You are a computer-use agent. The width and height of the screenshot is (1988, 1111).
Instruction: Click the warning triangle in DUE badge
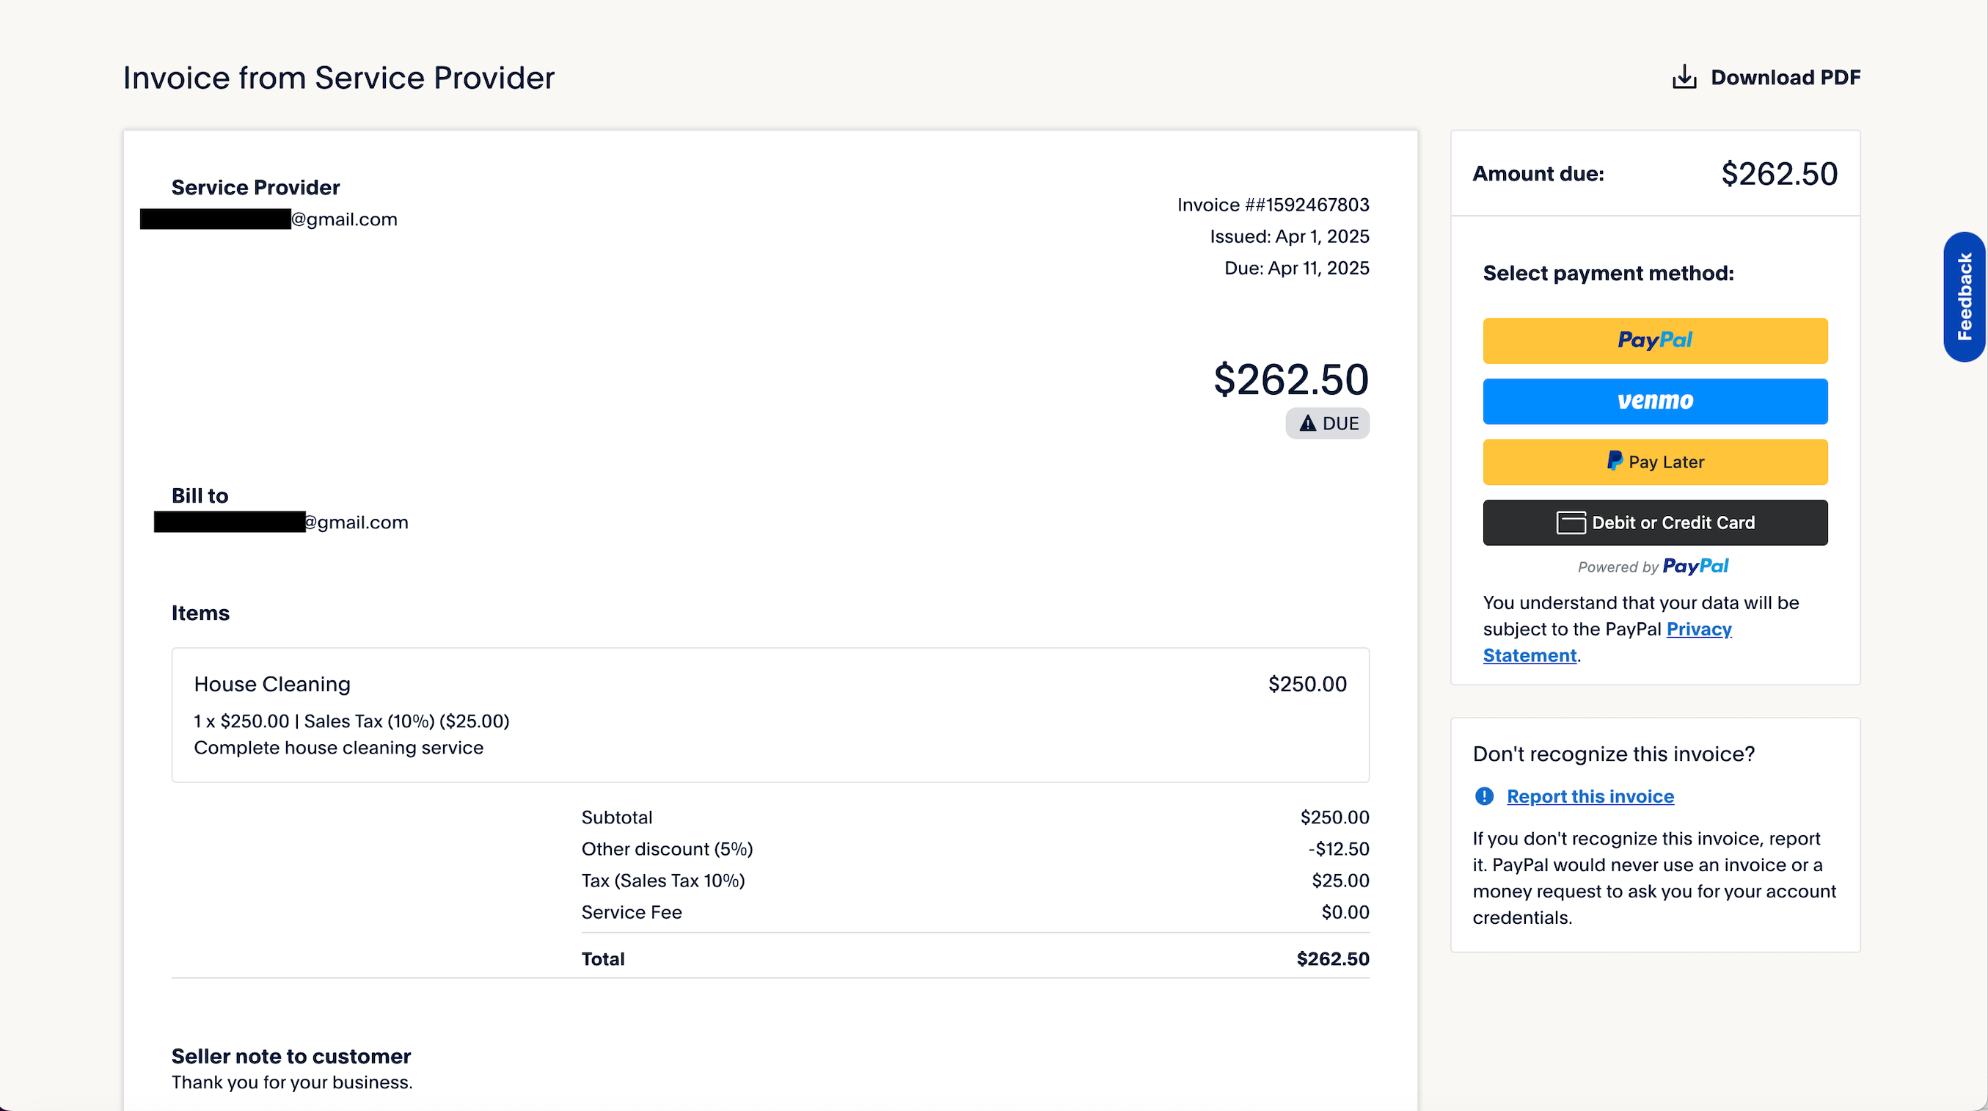[1307, 423]
